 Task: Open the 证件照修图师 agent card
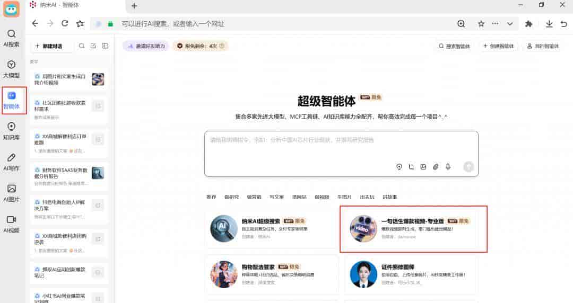[x=411, y=274]
